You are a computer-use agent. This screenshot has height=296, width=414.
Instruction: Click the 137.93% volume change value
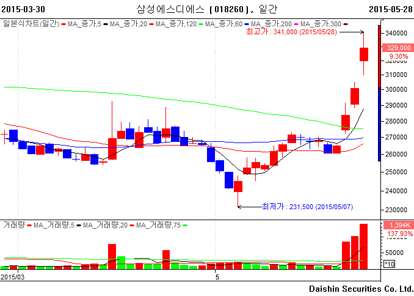click(x=400, y=234)
